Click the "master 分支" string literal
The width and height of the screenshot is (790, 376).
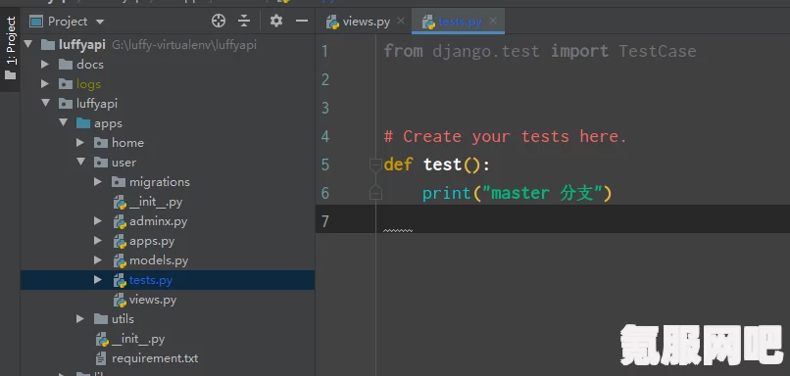(x=542, y=193)
